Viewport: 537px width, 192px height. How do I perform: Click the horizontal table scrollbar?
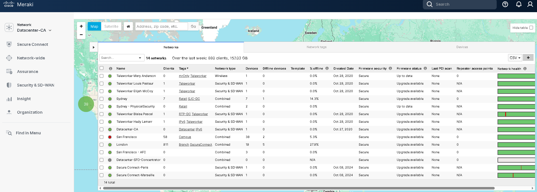tap(299, 188)
